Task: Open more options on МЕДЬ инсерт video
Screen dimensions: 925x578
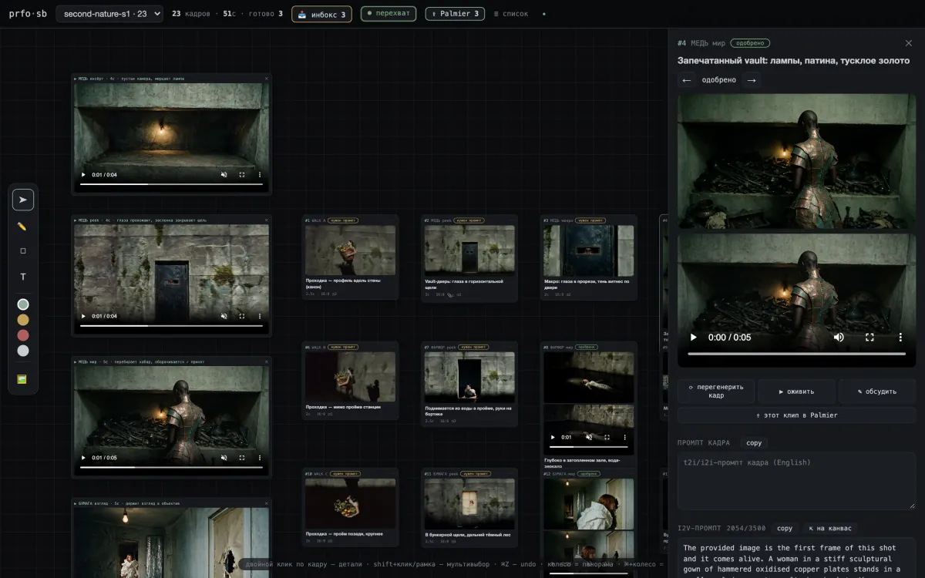Action: 260,175
